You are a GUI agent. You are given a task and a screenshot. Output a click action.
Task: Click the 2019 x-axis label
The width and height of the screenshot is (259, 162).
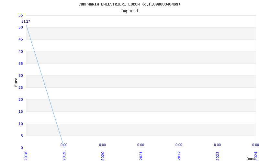click(x=64, y=156)
